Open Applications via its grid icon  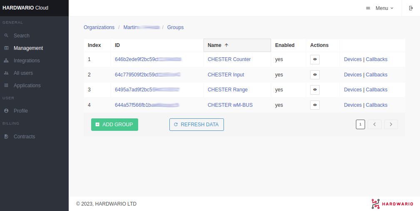click(6, 86)
